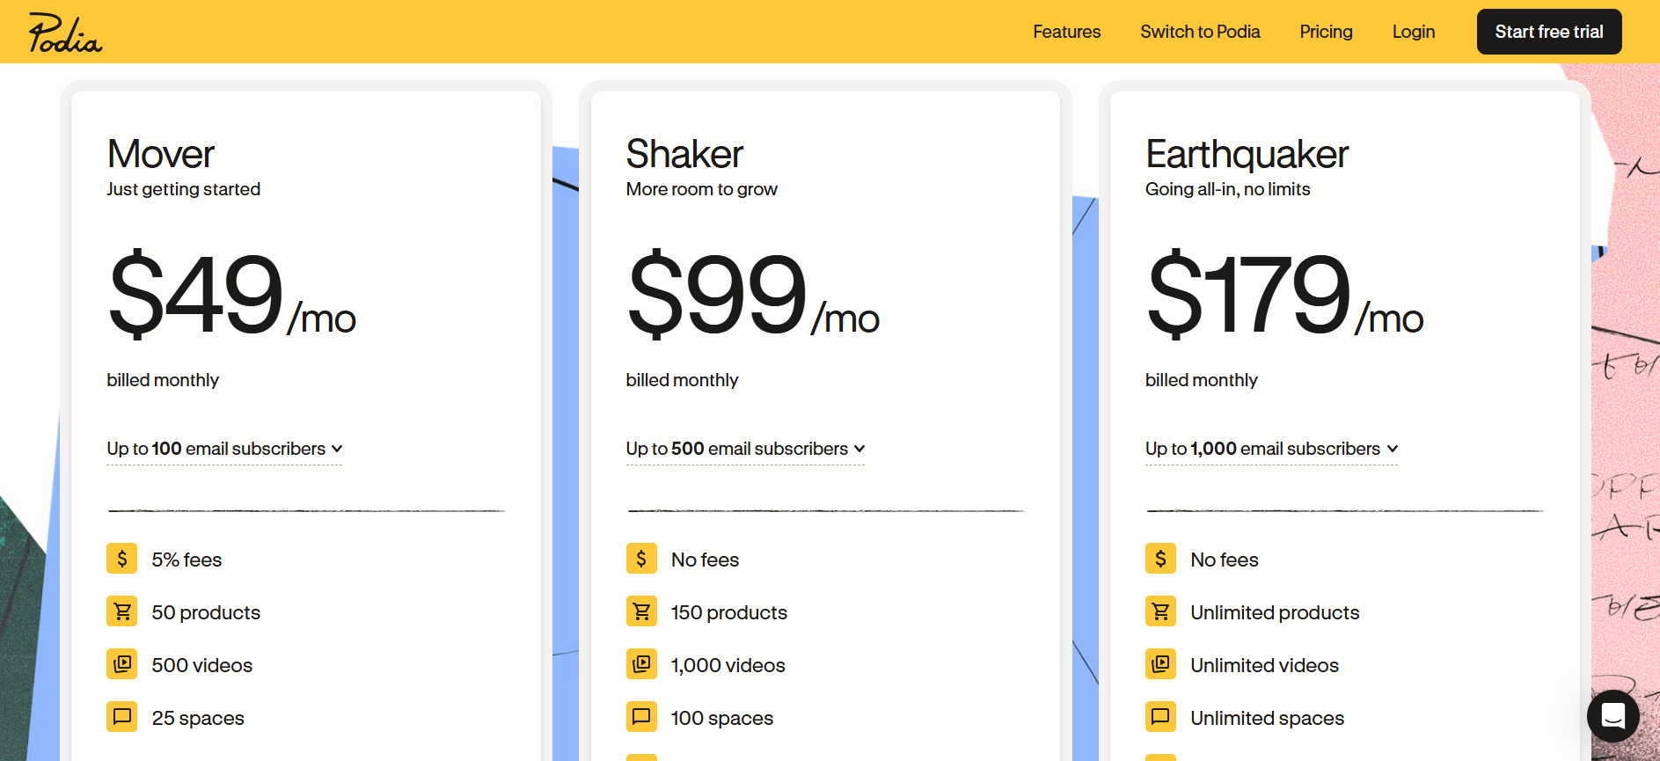The image size is (1660, 761).
Task: Go to the Pricing nav item
Action: pyautogui.click(x=1326, y=32)
